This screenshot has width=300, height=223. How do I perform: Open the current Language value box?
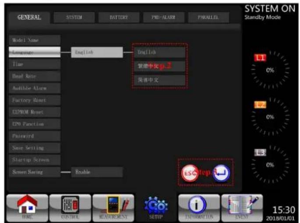pos(97,52)
